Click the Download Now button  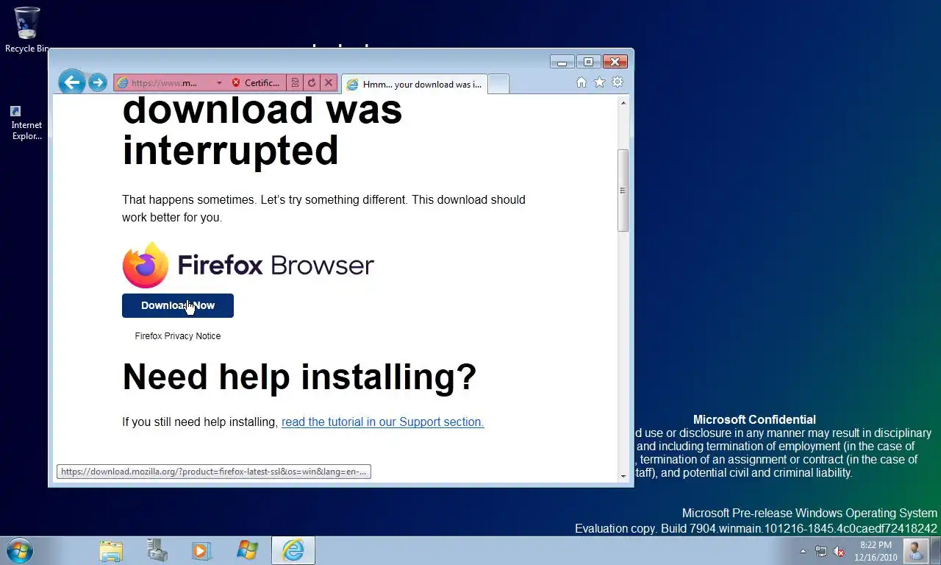point(178,305)
